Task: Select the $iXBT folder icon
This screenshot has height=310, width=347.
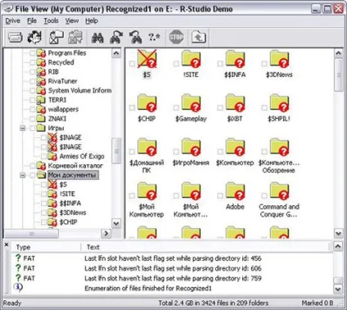Action: (x=235, y=103)
